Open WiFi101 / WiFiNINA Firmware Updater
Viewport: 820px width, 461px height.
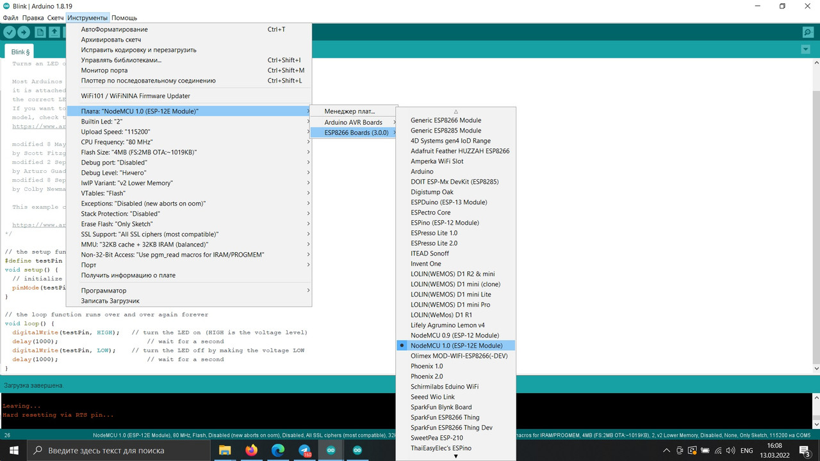[x=189, y=96]
